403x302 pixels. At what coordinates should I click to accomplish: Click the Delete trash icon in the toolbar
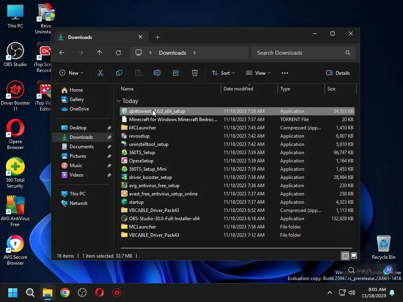click(x=194, y=73)
